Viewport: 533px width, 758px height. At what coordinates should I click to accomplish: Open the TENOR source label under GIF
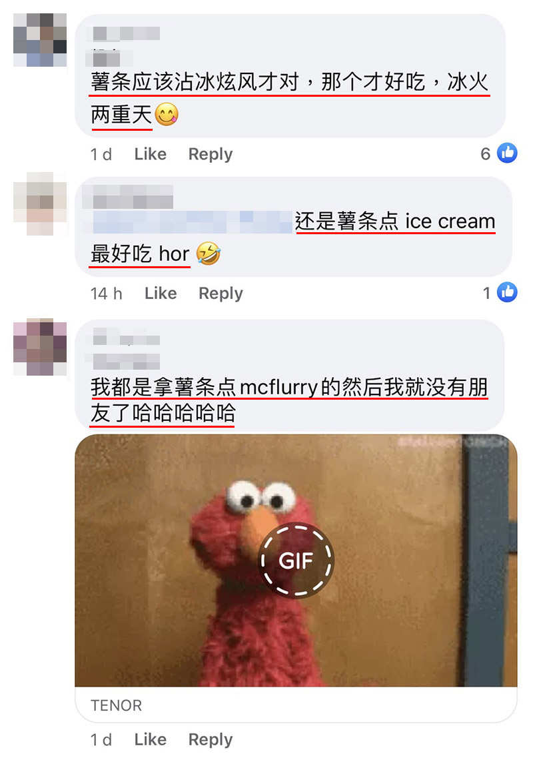(x=117, y=705)
